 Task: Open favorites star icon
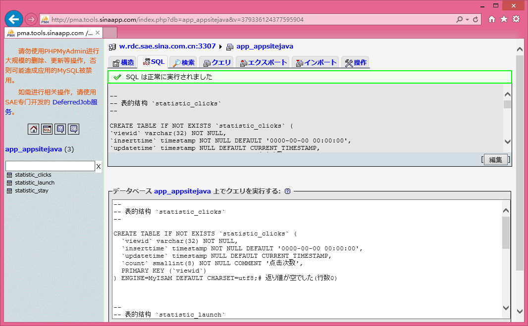504,19
